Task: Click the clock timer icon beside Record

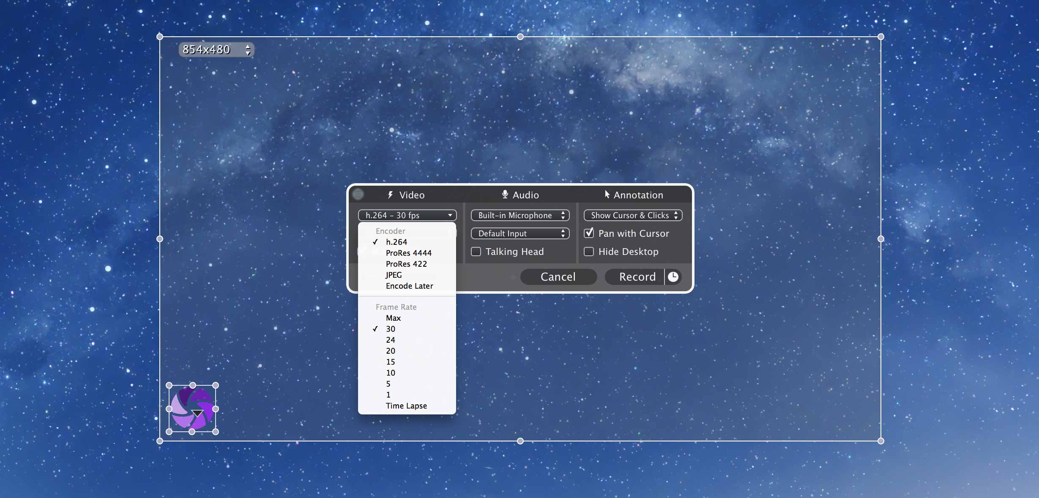Action: pos(673,277)
